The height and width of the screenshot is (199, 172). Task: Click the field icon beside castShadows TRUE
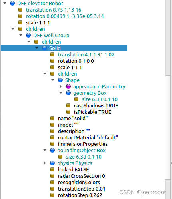pos(68,105)
